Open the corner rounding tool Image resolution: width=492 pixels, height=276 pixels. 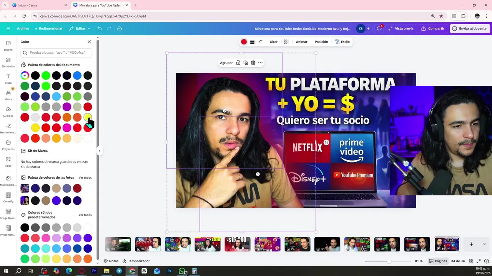coord(261,42)
